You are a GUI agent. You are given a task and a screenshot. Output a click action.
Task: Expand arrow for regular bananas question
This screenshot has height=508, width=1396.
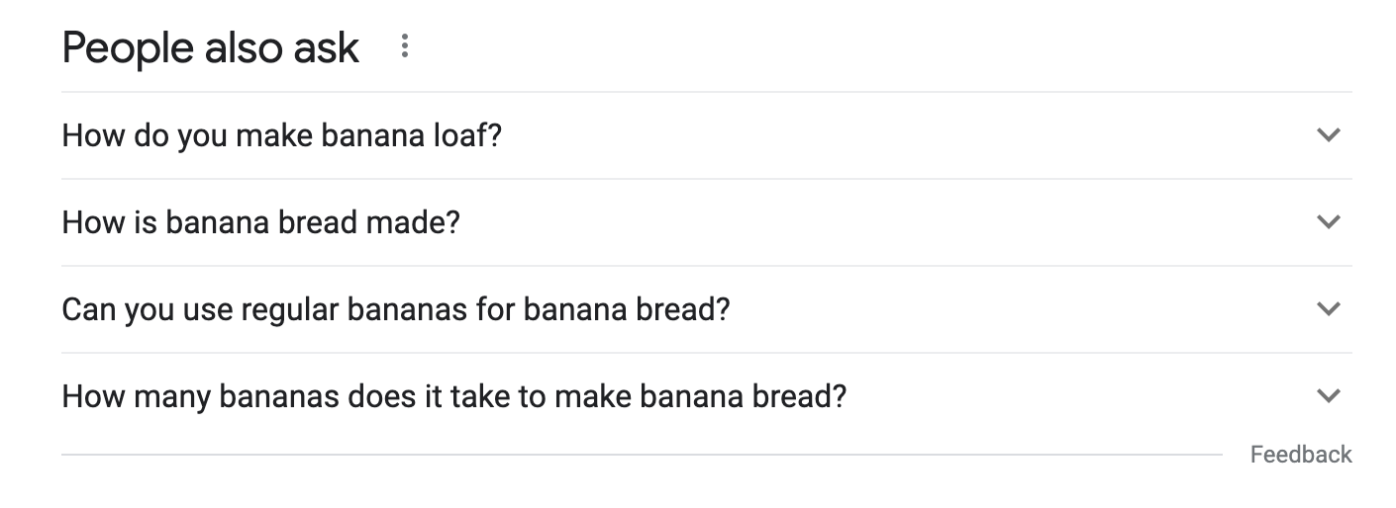pyautogui.click(x=1328, y=309)
